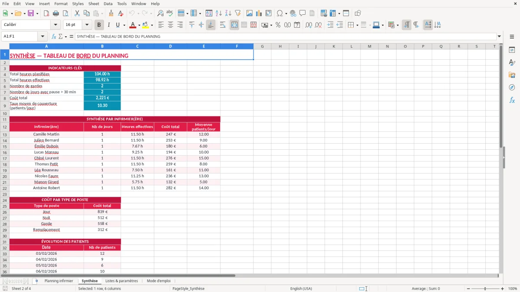Open background color dropdown arrow
The width and height of the screenshot is (520, 292).
[152, 25]
